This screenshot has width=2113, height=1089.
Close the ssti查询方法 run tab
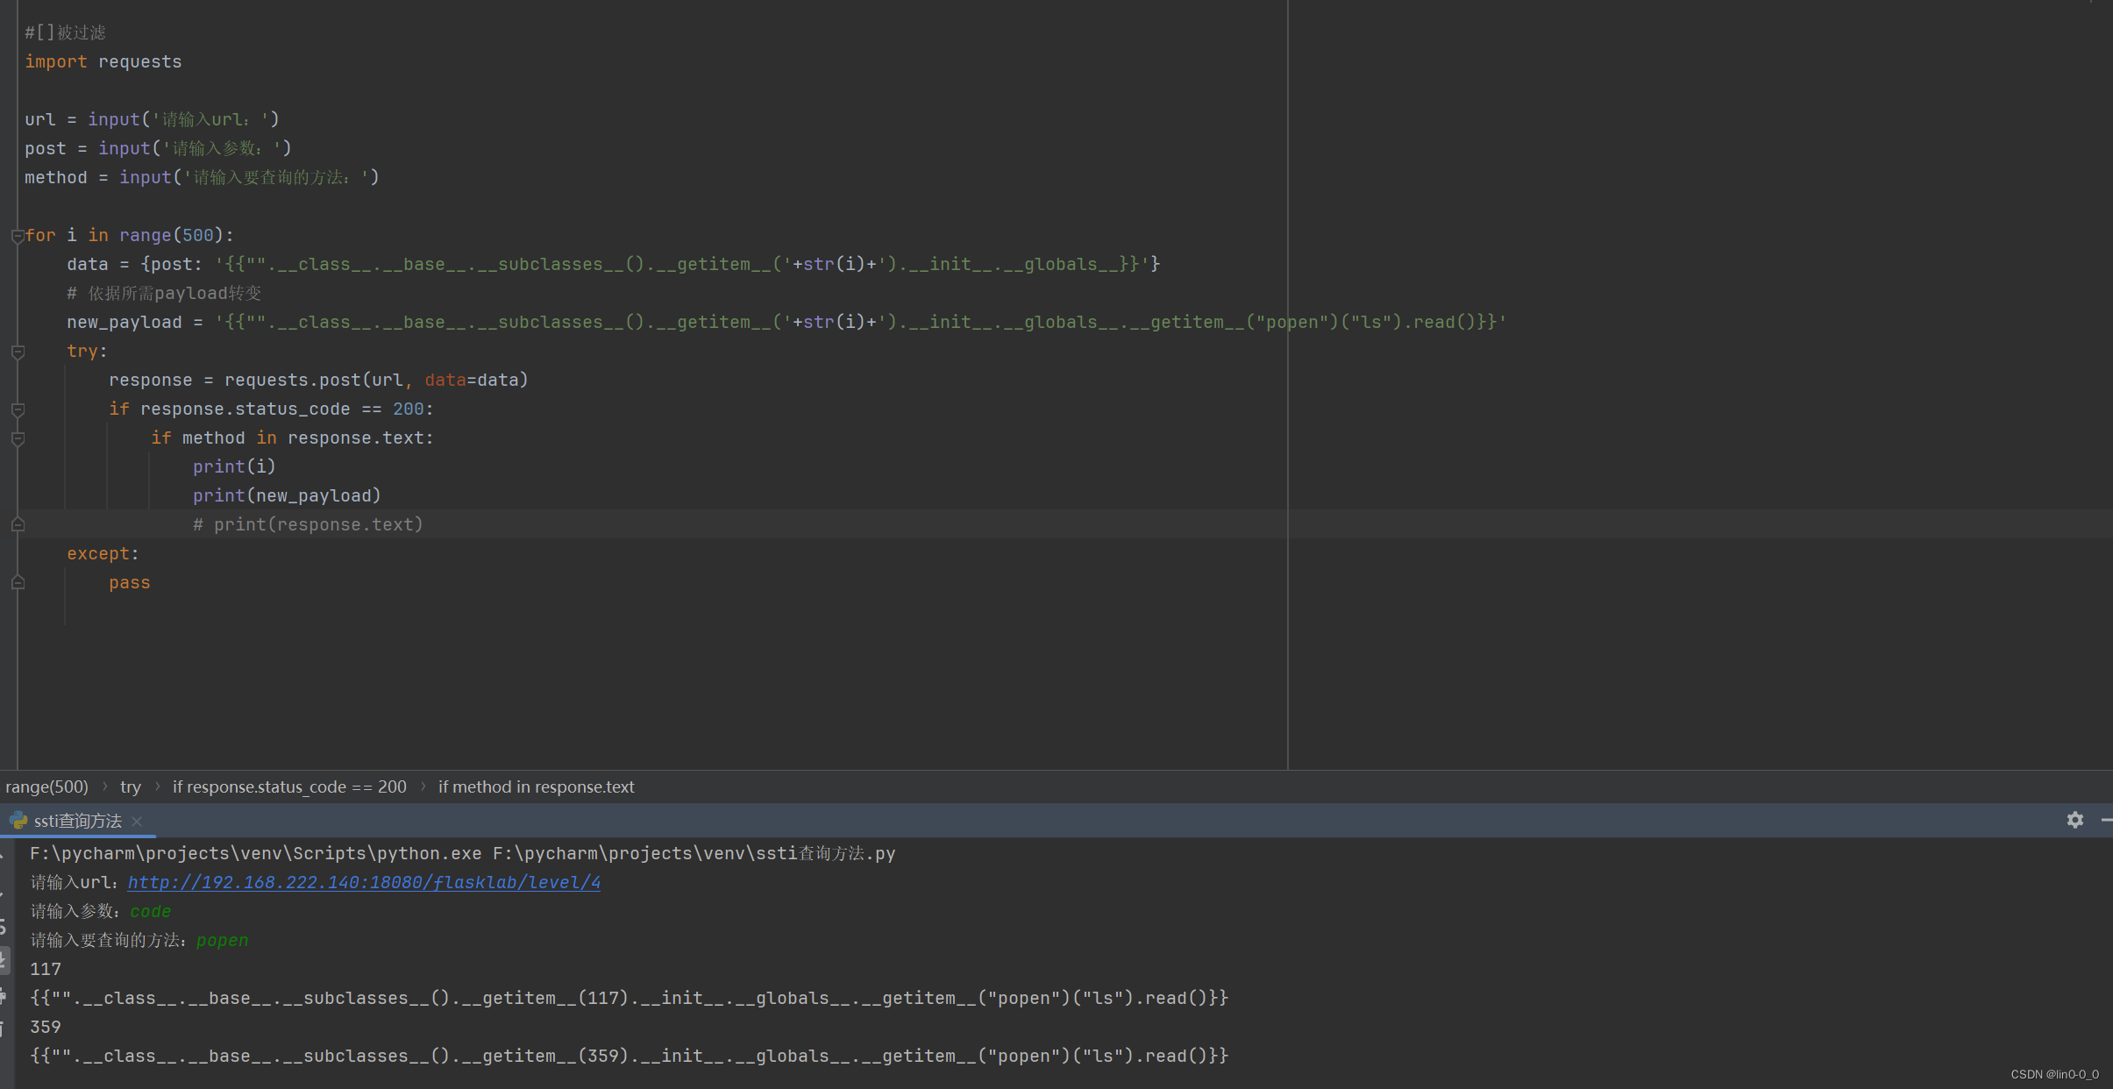pyautogui.click(x=137, y=822)
